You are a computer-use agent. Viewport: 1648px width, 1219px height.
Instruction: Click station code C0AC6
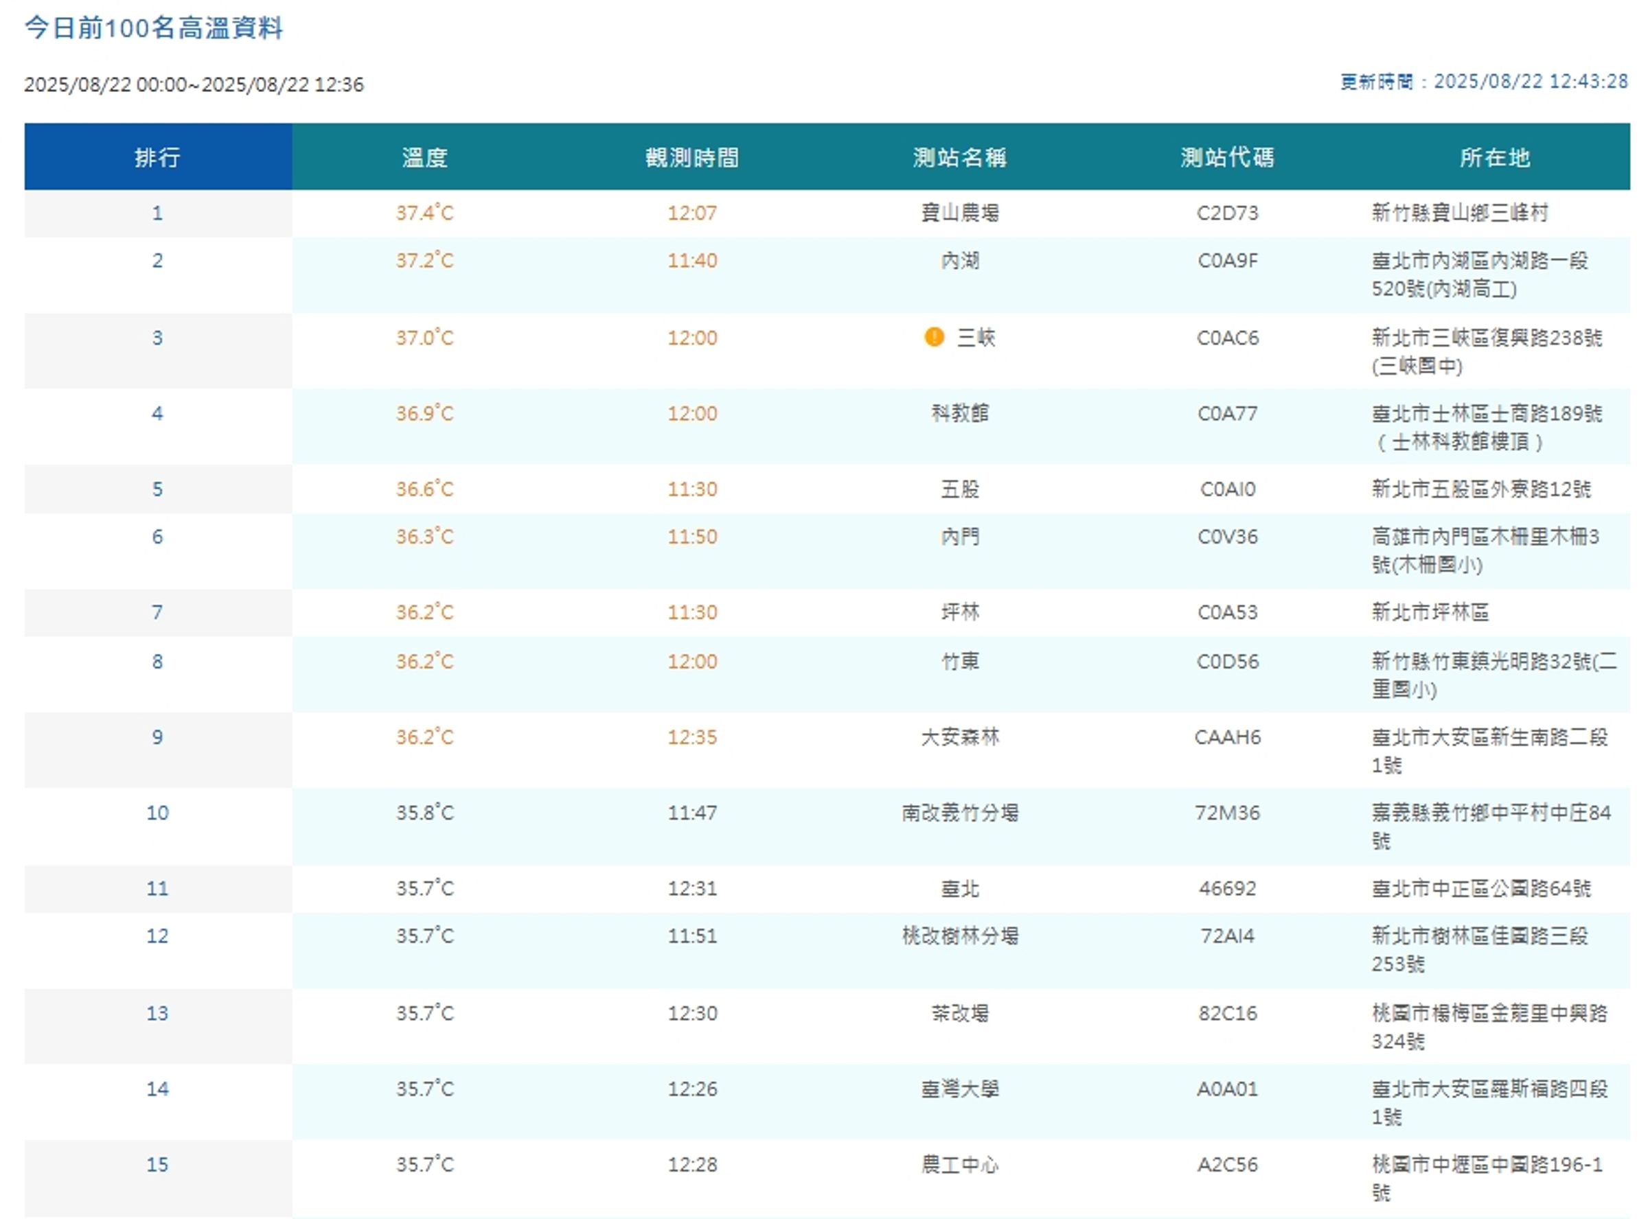point(1227,337)
